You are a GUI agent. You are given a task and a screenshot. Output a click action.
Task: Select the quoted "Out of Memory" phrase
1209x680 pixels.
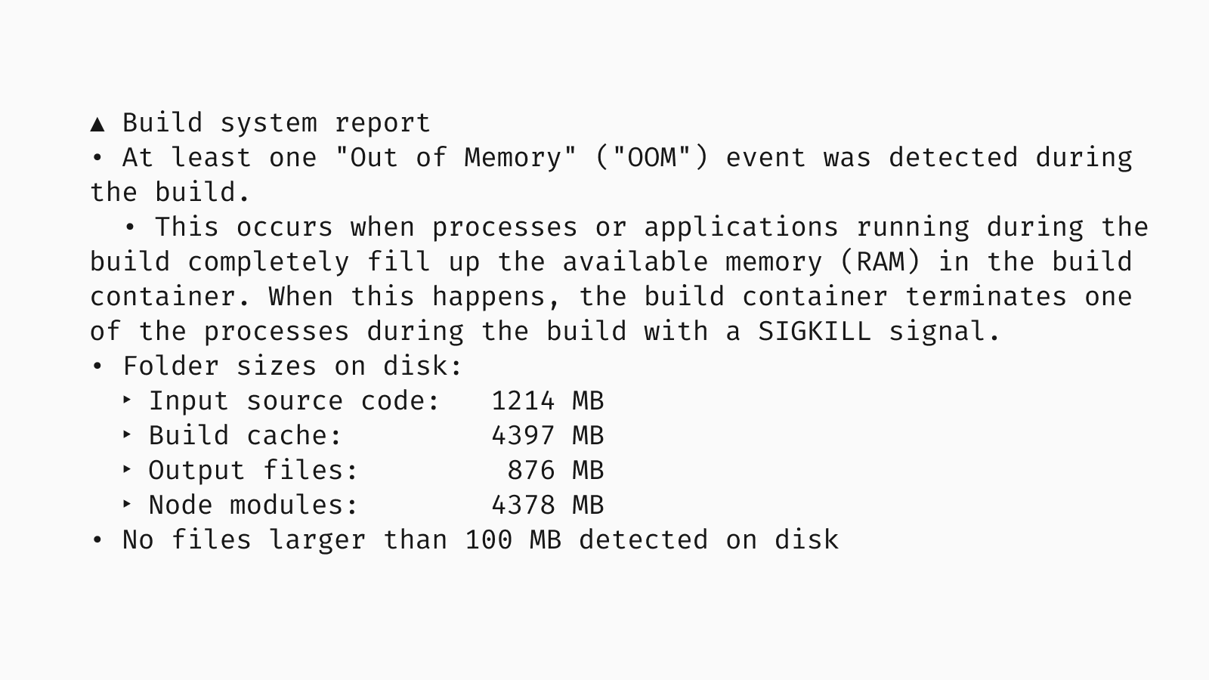(x=456, y=158)
